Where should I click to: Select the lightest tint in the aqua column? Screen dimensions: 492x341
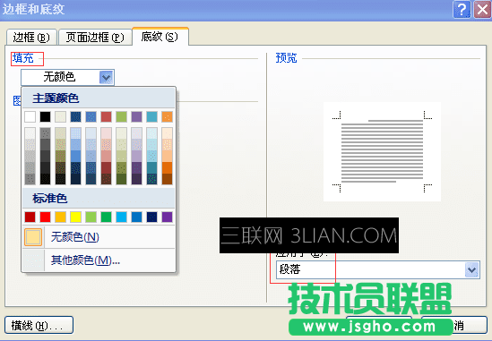(x=151, y=133)
